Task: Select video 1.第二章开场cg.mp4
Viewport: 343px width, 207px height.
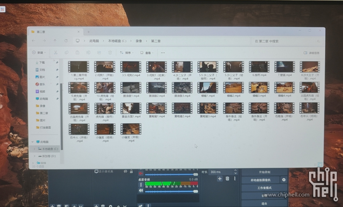Action: [79, 71]
